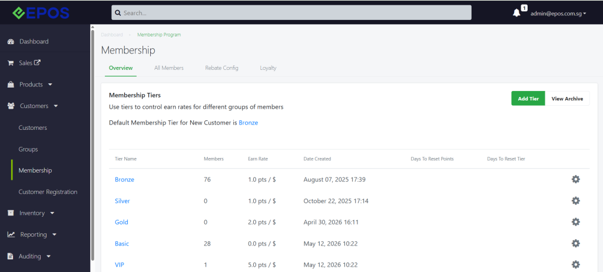
Task: Click the Earn Rate column header
Action: pyautogui.click(x=258, y=159)
